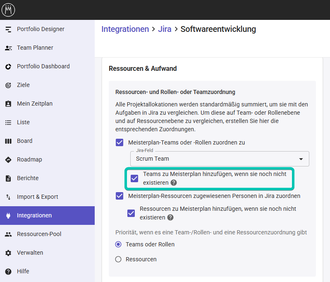
Task: Toggle Ressourcen zu Meisterplan hinzufügen checkbox
Action: [x=131, y=213]
